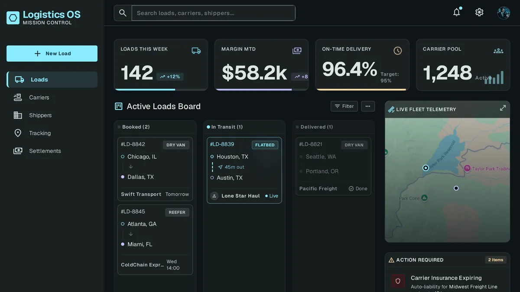
Task: Open load card #LD-8842
Action: 155,169
